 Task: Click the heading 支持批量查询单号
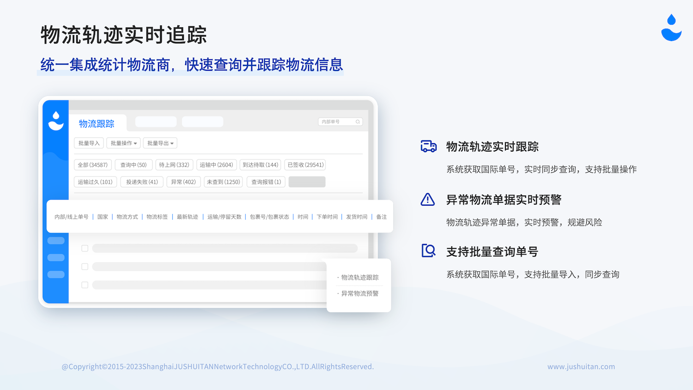click(x=492, y=252)
